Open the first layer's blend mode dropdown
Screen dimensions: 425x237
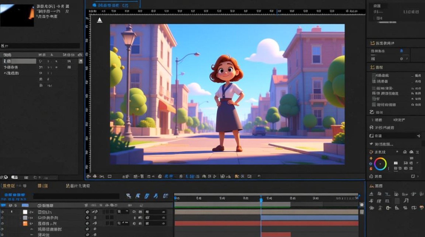123,212
